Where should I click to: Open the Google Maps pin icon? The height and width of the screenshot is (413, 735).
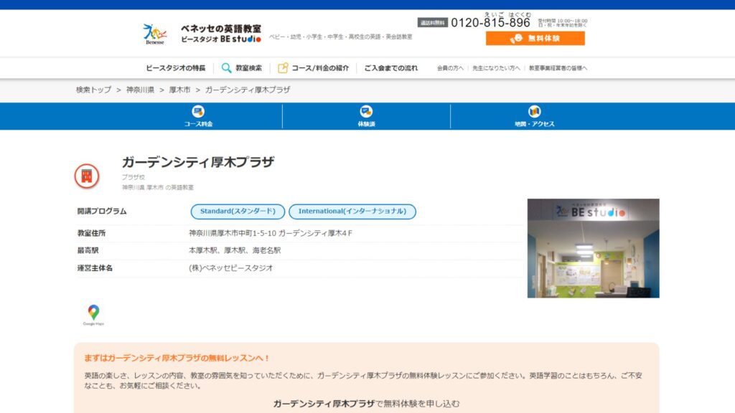93,315
